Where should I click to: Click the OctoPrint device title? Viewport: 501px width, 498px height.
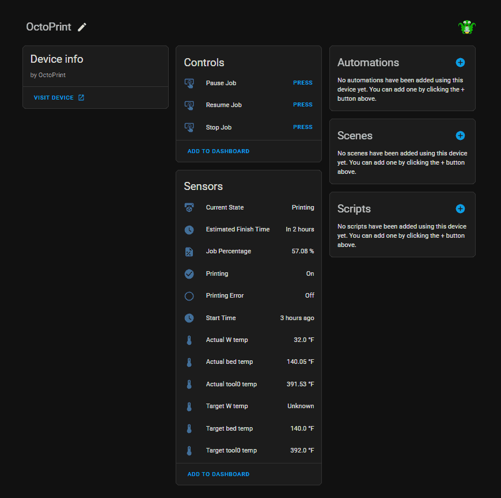[48, 27]
